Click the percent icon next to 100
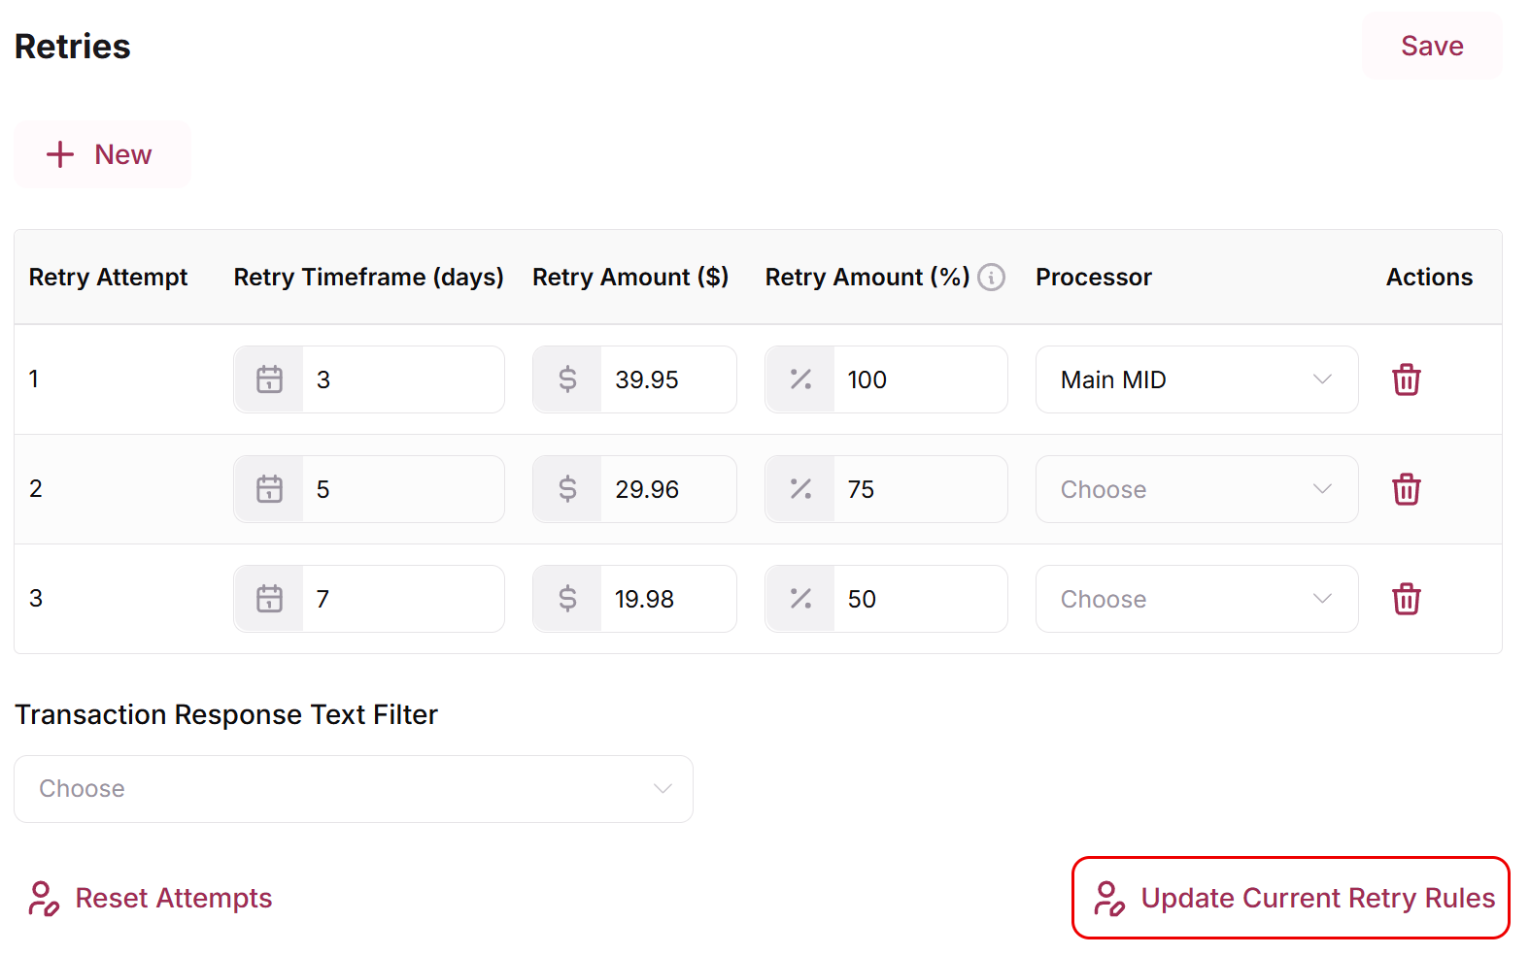 pos(800,379)
